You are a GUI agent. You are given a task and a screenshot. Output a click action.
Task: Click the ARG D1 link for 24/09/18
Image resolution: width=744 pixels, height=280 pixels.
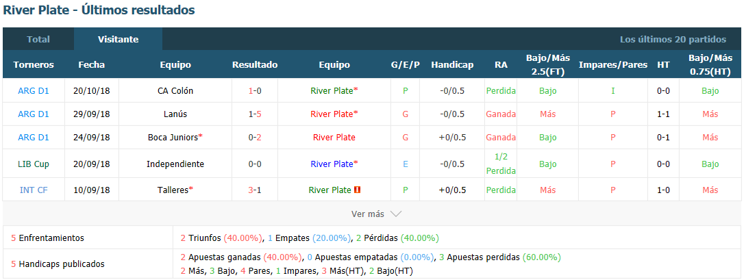tap(33, 138)
